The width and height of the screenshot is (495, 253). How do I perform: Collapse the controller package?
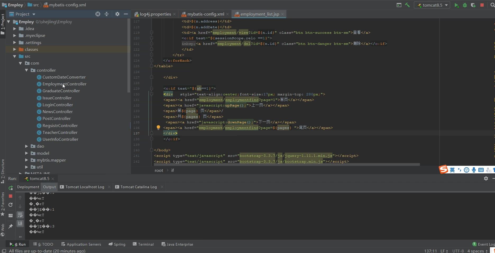26,70
